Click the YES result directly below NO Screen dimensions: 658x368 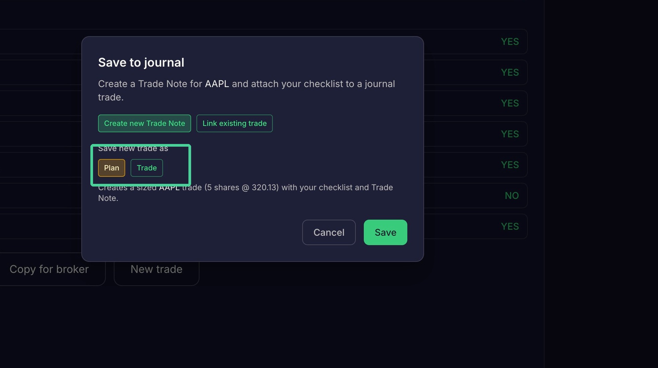(x=510, y=226)
